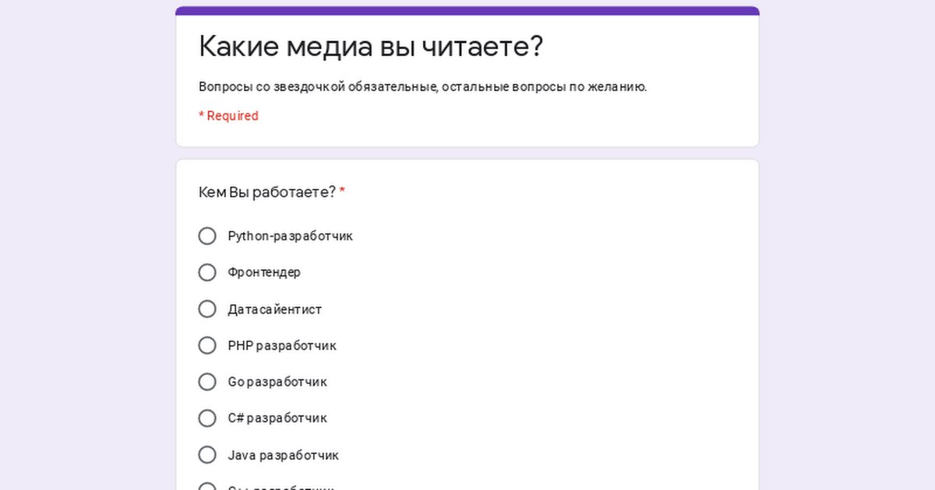Image resolution: width=935 pixels, height=490 pixels.
Task: Click the partially visible last radio circle
Action: coord(207,487)
